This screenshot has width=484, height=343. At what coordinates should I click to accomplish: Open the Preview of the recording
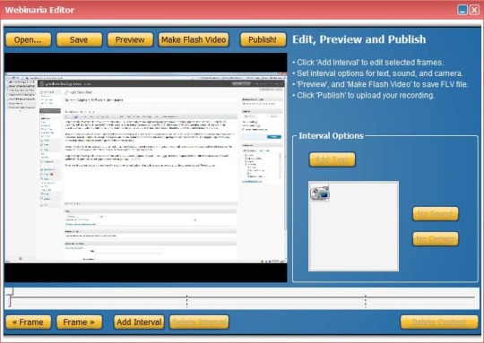coord(130,39)
